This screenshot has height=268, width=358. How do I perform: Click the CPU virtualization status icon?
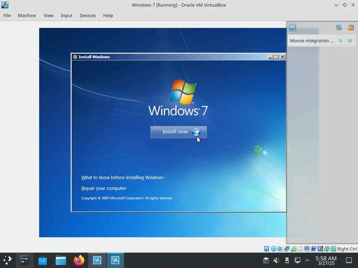pyautogui.click(x=320, y=248)
